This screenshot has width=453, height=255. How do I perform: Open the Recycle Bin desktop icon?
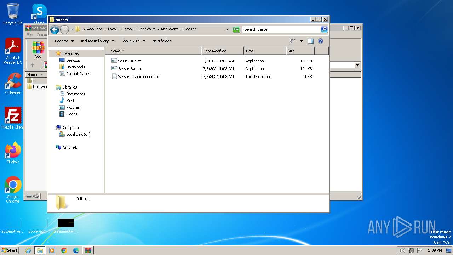click(13, 14)
